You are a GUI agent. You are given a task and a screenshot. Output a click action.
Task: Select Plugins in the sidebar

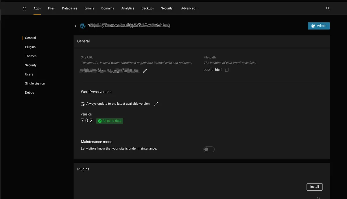[30, 47]
